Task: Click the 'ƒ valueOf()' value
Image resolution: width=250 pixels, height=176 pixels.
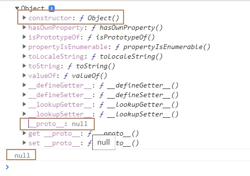Action: click(x=86, y=76)
